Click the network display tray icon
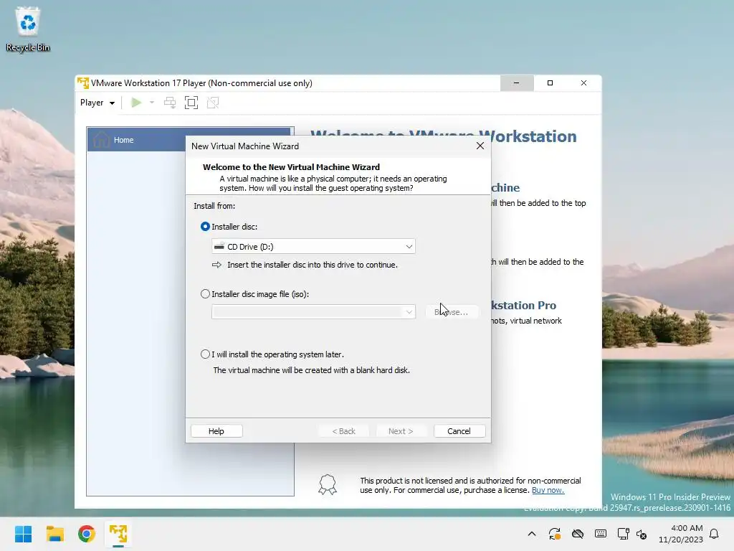The image size is (734, 551). point(623,534)
